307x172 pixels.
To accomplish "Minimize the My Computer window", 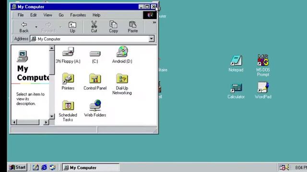I will 141,7.
